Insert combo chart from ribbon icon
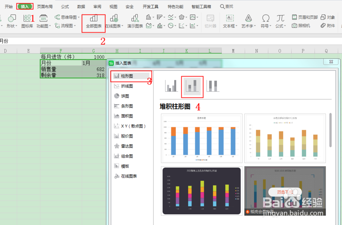342x225 pixels. 160,26
